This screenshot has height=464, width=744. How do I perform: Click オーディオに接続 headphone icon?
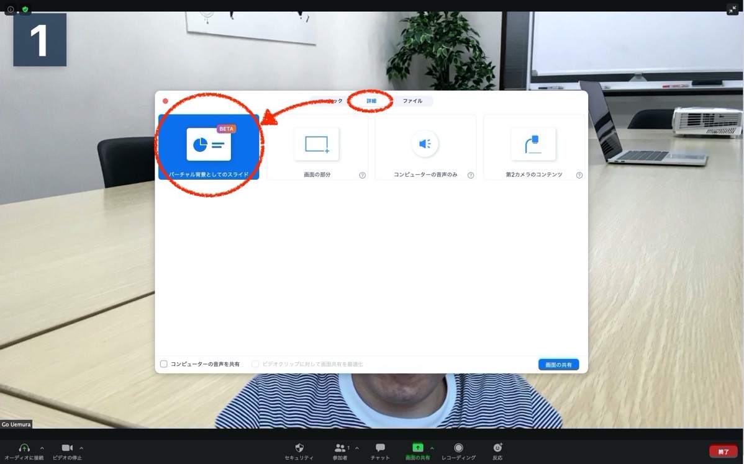point(24,448)
